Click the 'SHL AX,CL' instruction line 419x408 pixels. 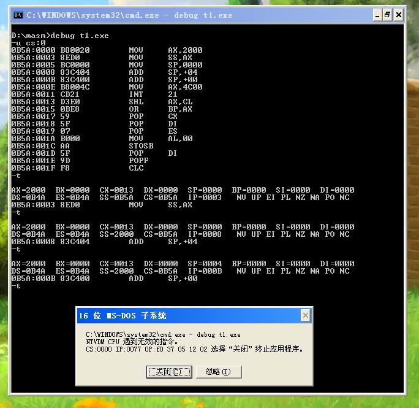pos(102,102)
